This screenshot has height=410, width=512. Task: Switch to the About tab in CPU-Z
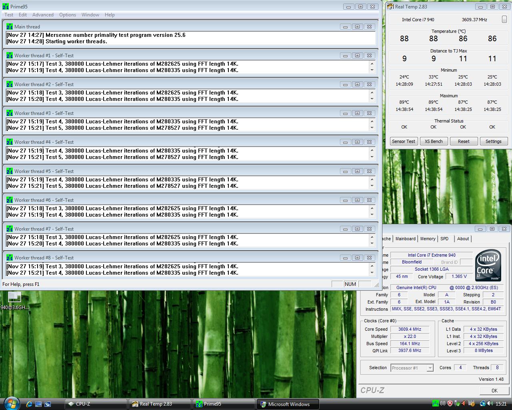coord(463,239)
